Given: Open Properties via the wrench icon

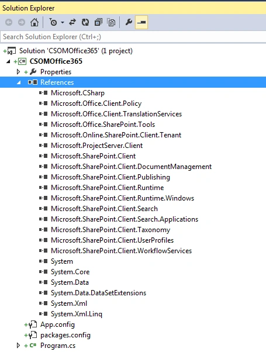Looking at the screenshot, I should coord(129,22).
